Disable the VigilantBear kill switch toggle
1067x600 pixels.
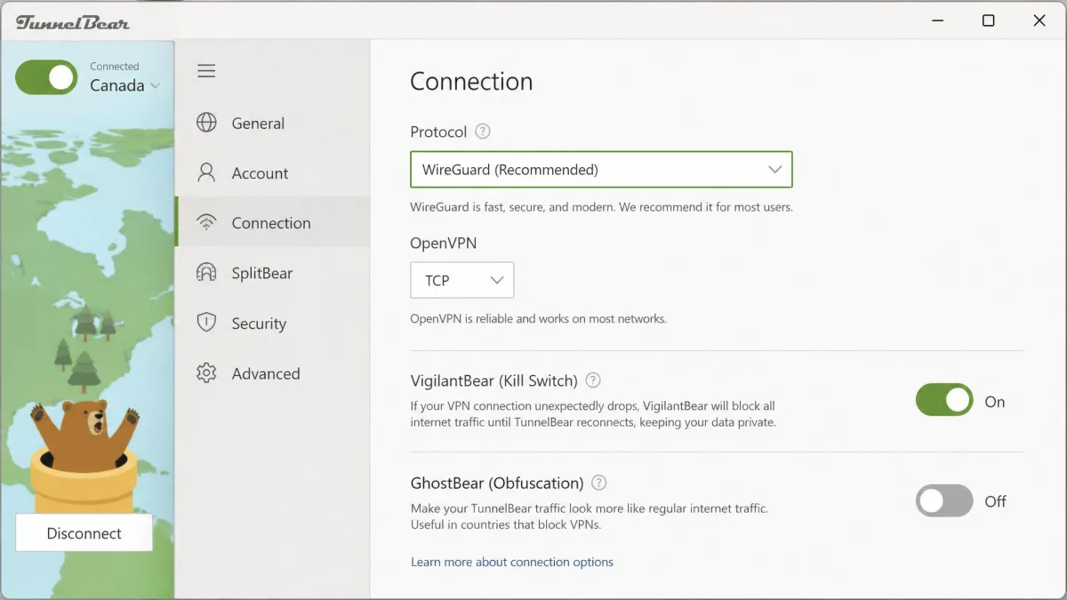(x=944, y=401)
